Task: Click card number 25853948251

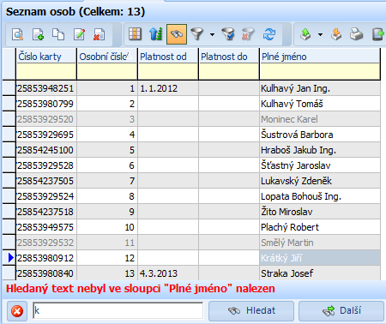Action: 45,88
